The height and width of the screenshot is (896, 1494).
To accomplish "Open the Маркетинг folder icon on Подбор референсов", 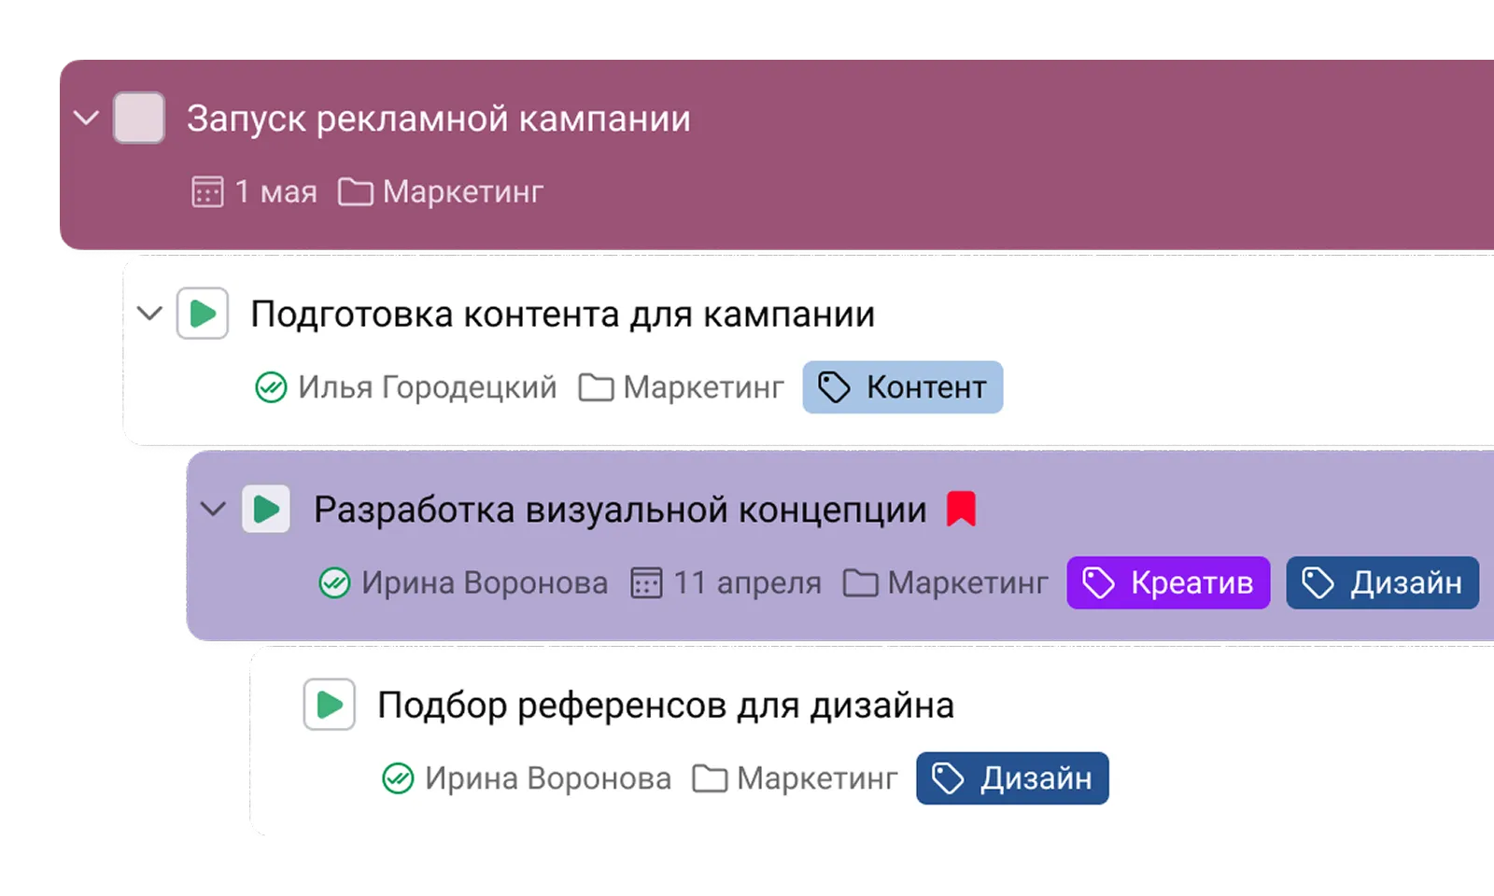I will [x=710, y=777].
